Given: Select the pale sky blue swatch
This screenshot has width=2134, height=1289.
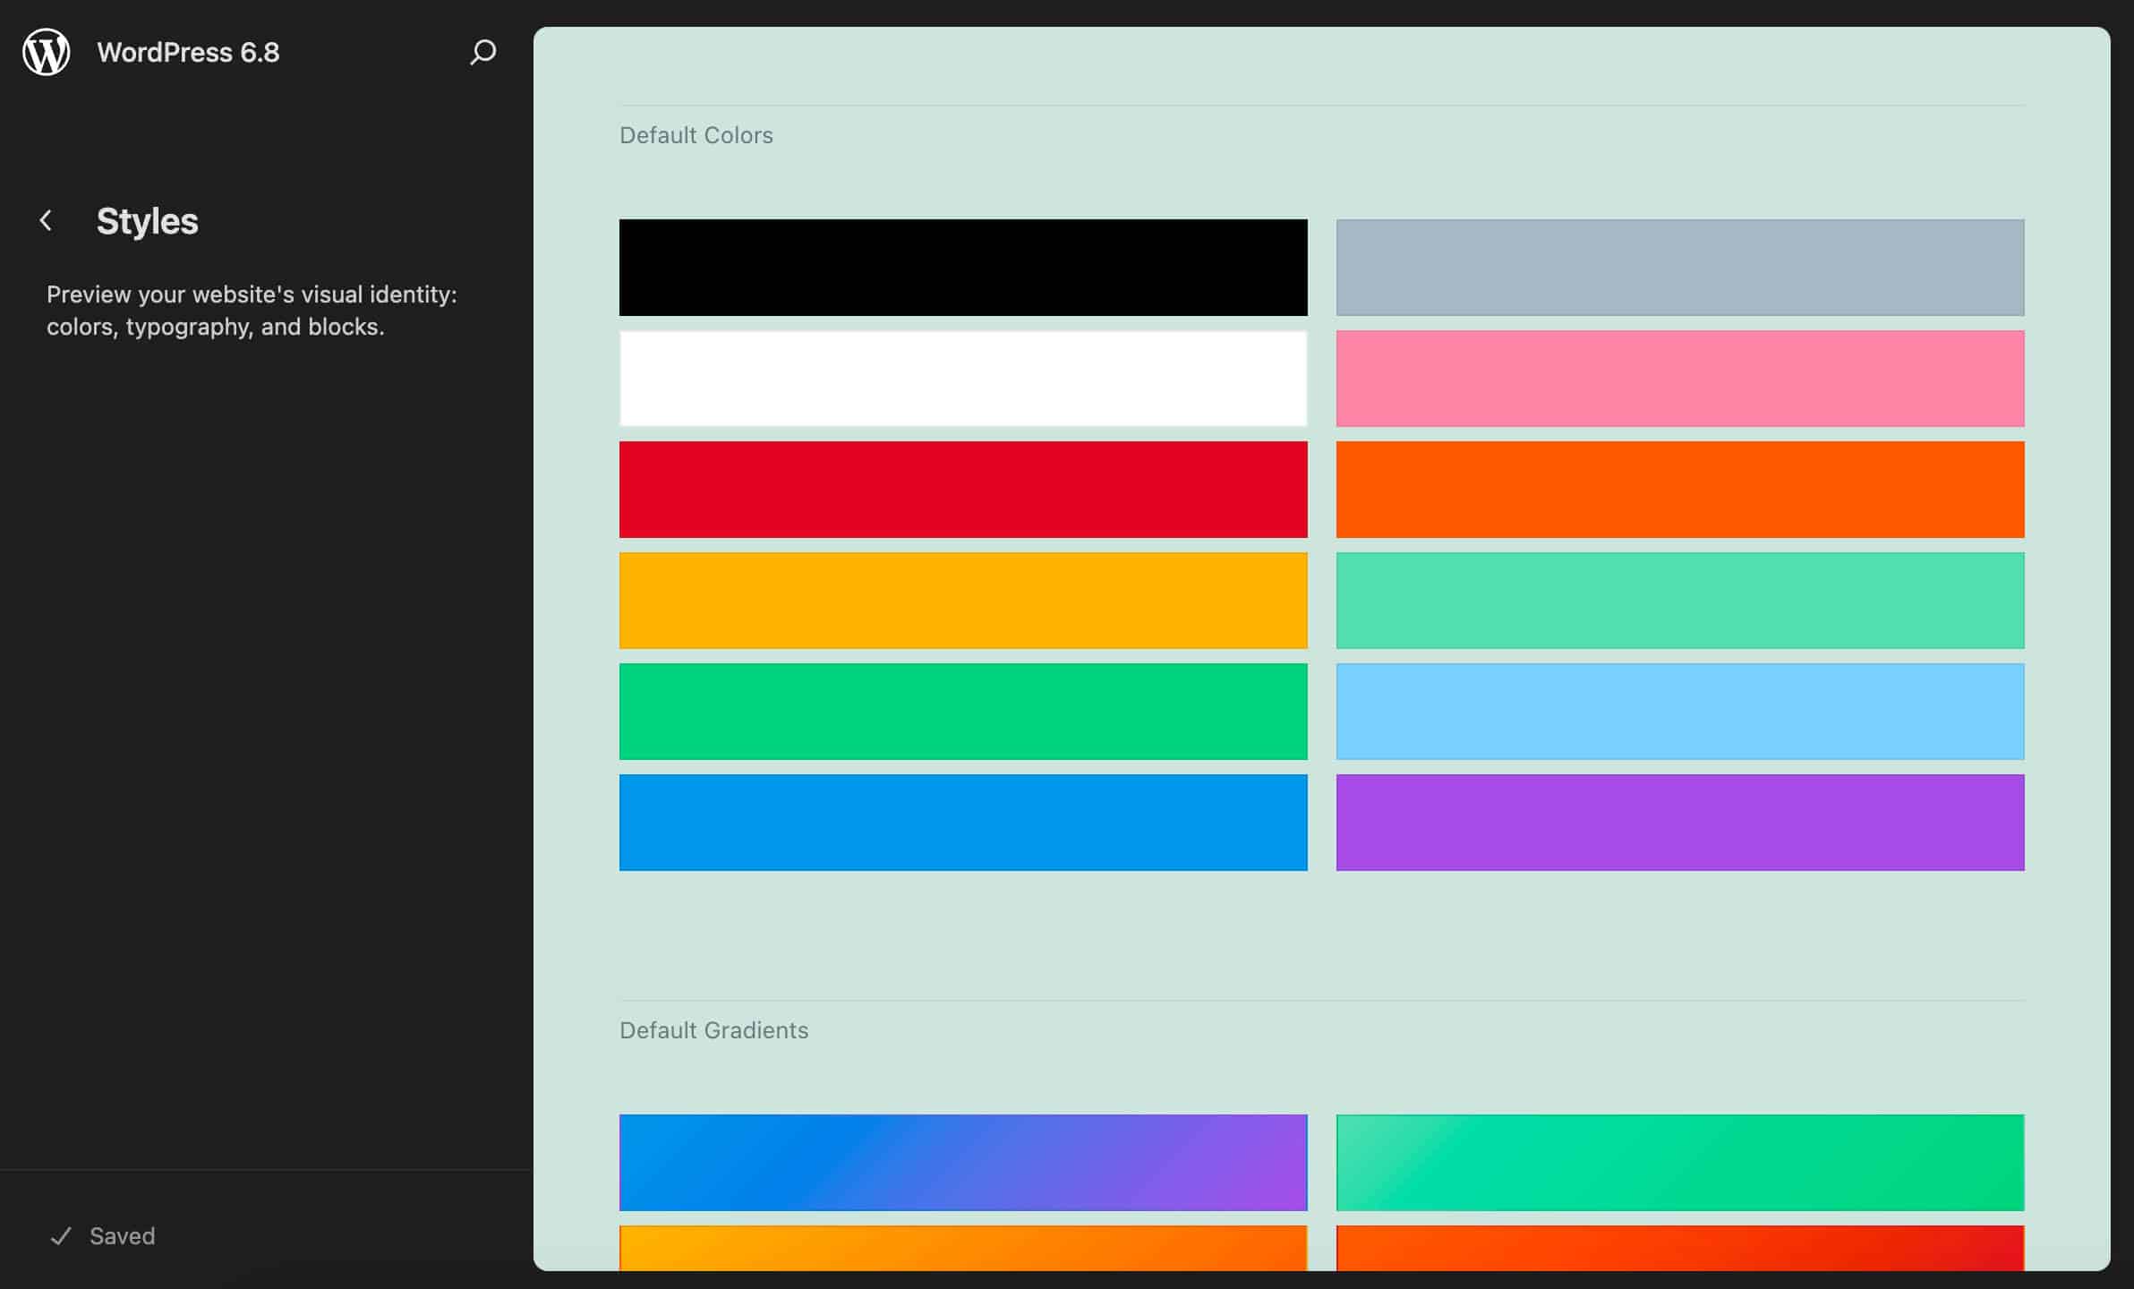Looking at the screenshot, I should [1679, 711].
